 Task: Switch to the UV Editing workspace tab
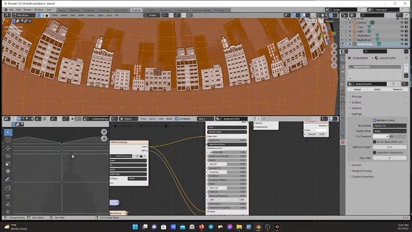point(104,10)
